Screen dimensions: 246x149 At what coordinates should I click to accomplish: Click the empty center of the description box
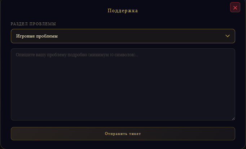[x=123, y=87]
